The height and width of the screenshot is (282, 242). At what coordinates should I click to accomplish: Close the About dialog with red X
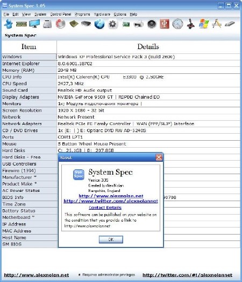click(159, 157)
